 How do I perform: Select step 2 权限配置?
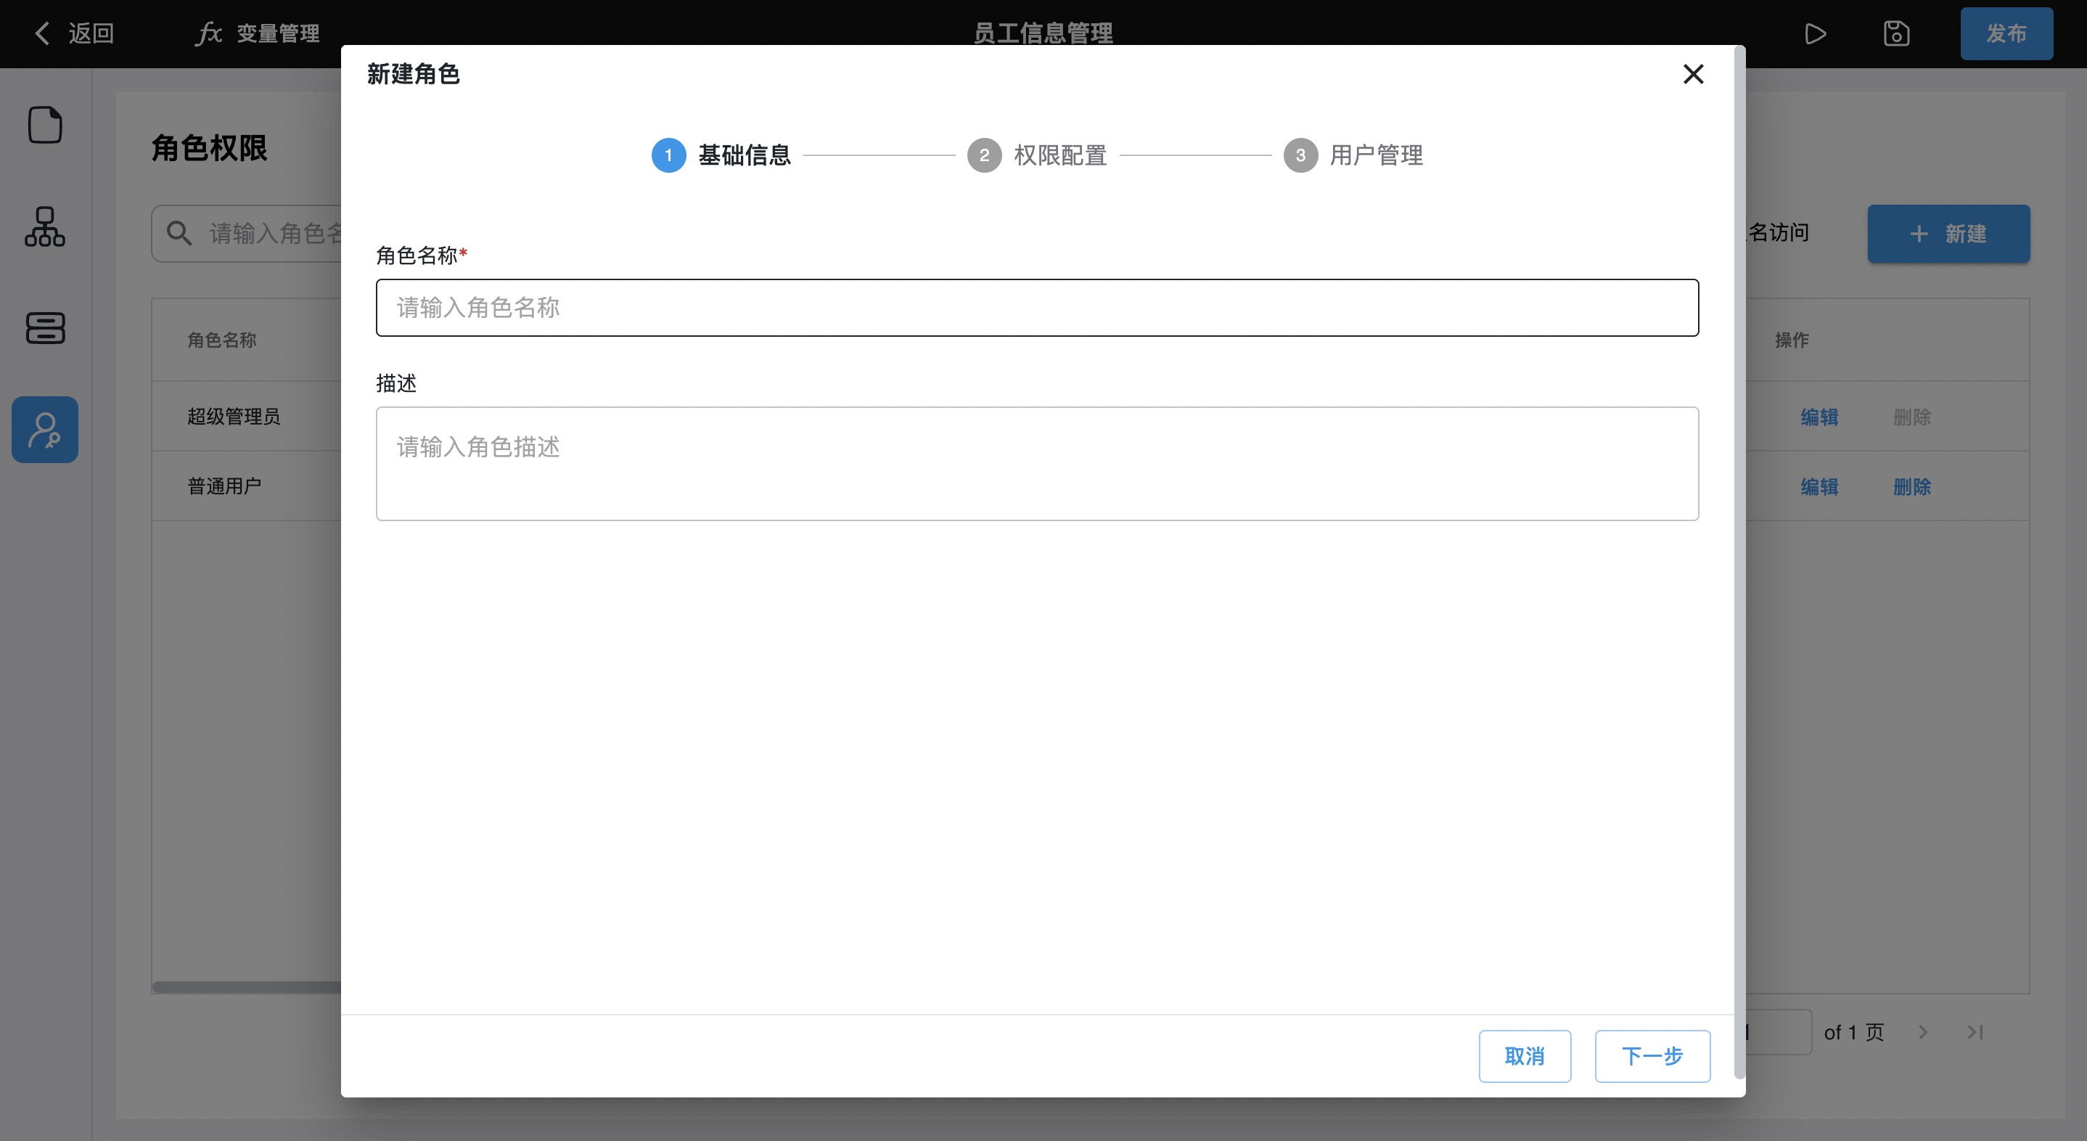click(1037, 155)
